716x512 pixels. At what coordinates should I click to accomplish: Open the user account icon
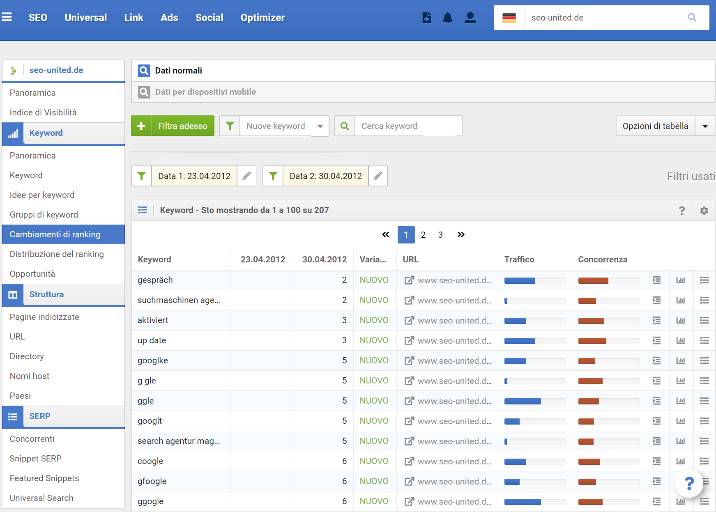pyautogui.click(x=470, y=18)
